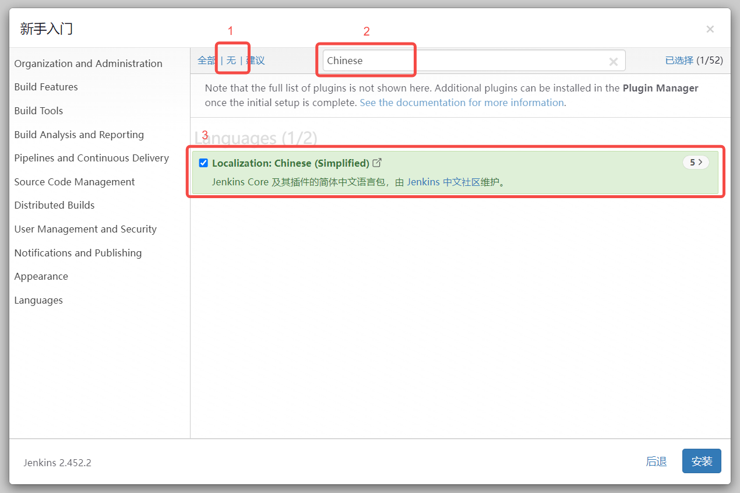Choose the Distributed Builds category
Screen dimensions: 740x493
click(x=54, y=205)
